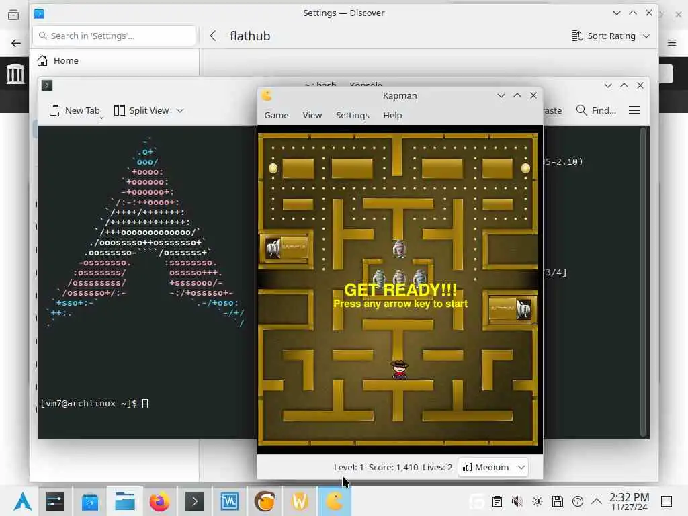This screenshot has height=516, width=688.
Task: Click New Tab in Konsole
Action: 75,111
